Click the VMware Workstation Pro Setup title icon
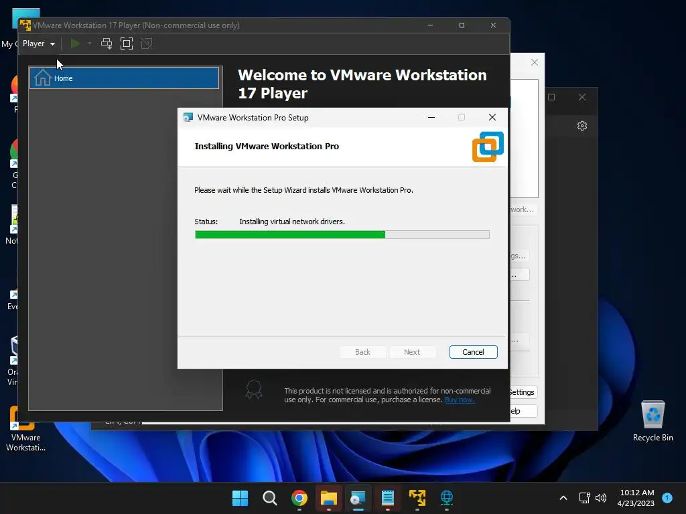 [188, 118]
